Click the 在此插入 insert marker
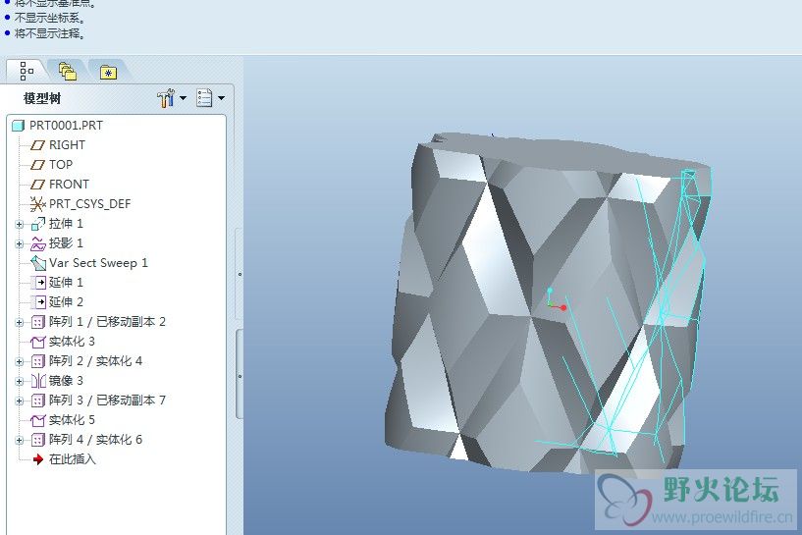This screenshot has height=535, width=802. [x=73, y=459]
